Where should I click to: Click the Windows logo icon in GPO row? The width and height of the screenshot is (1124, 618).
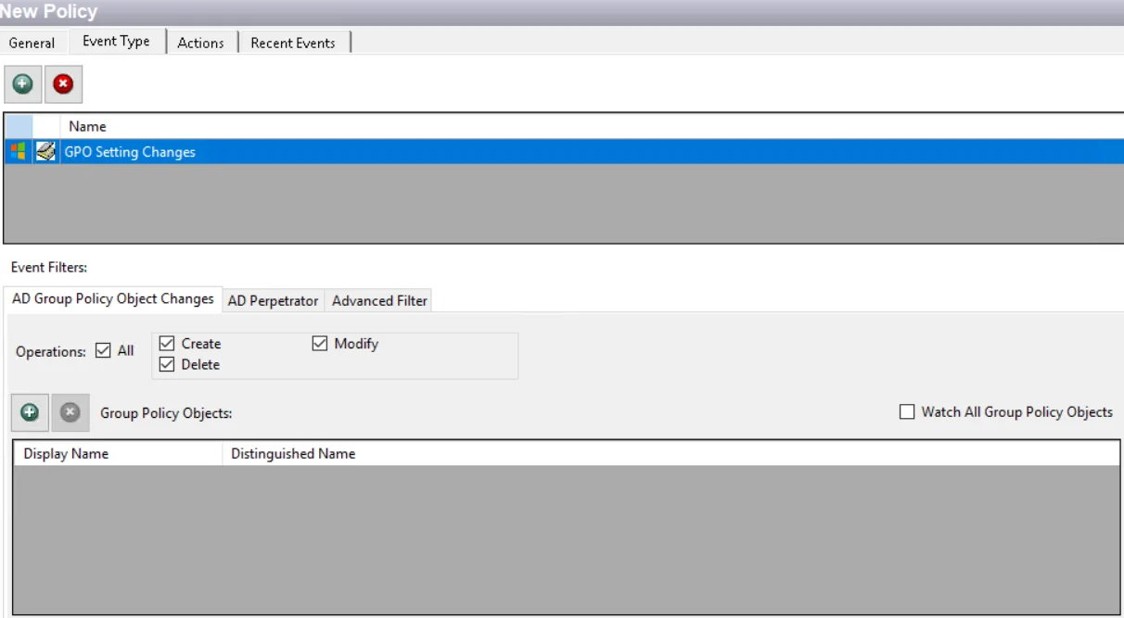click(19, 152)
